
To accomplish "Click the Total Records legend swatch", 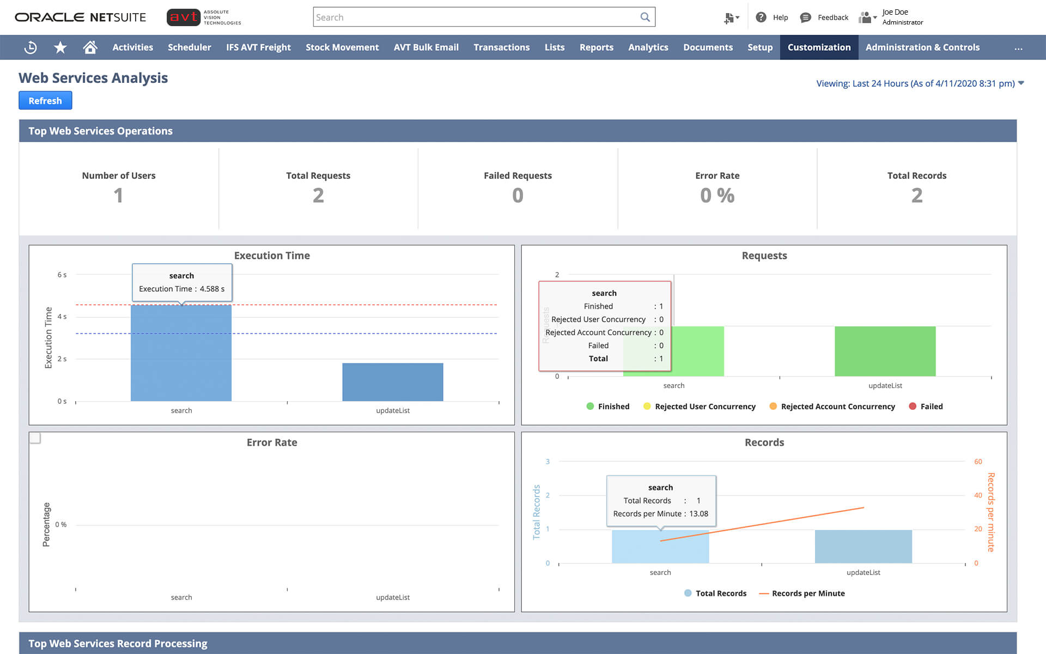I will pyautogui.click(x=688, y=593).
